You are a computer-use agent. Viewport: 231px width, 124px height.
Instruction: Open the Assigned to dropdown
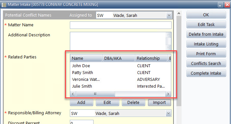[x=169, y=15]
